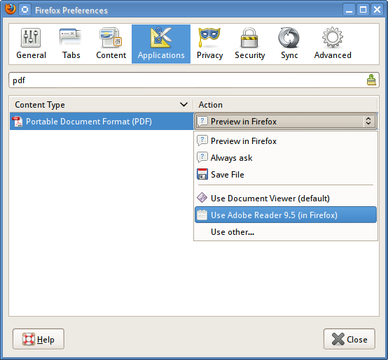This screenshot has height=360, width=388.
Task: Click the Firefox logo in title bar
Action: [x=10, y=9]
